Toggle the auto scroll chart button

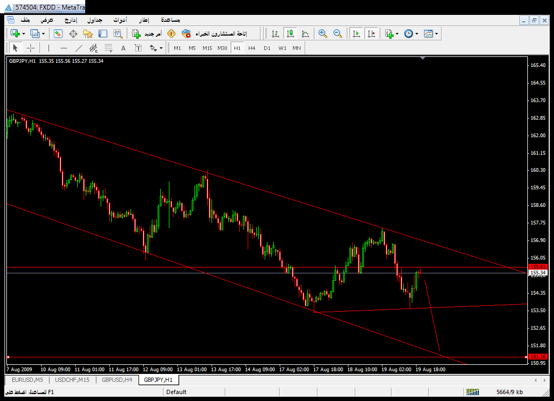(356, 34)
